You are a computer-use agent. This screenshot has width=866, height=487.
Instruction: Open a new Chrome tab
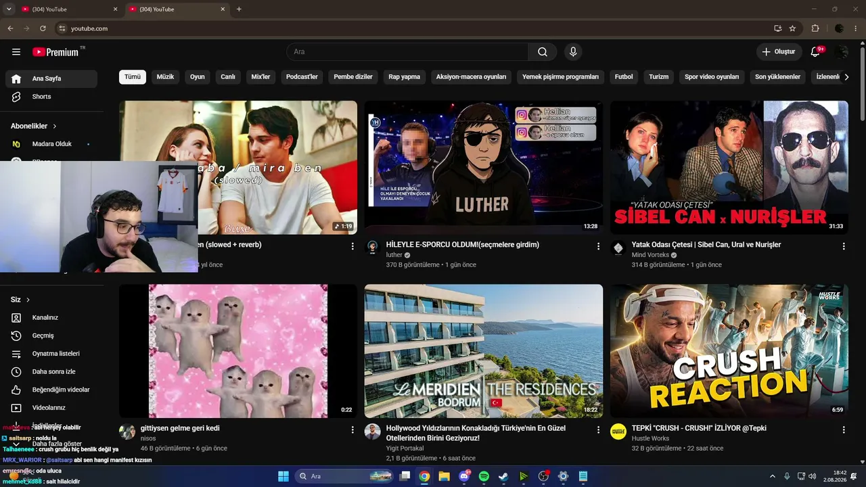click(239, 9)
